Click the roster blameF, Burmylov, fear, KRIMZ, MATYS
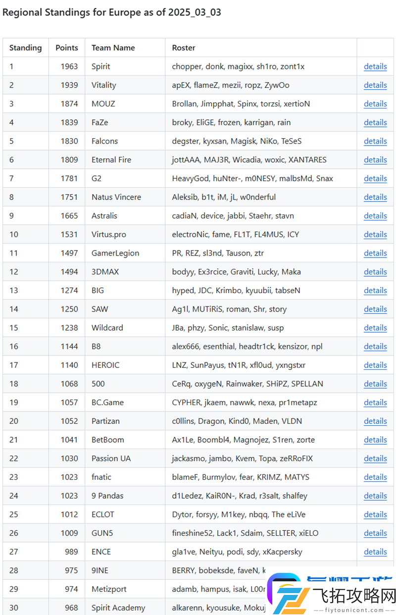 241,477
